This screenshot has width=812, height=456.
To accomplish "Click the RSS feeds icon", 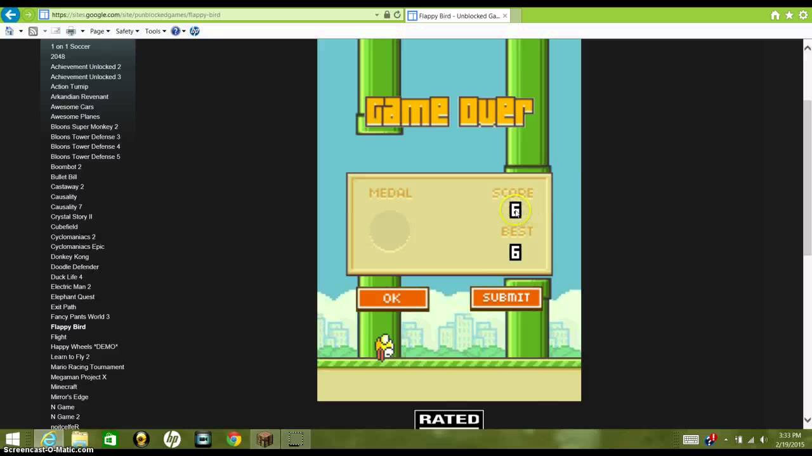I will tap(33, 31).
